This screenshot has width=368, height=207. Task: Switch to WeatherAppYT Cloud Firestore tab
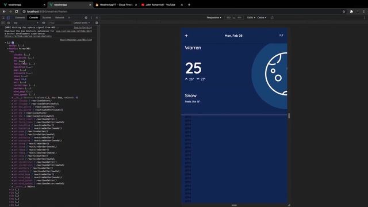pos(116,5)
